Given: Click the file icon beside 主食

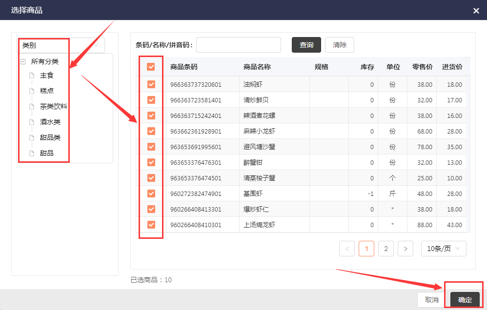Looking at the screenshot, I should [x=32, y=76].
